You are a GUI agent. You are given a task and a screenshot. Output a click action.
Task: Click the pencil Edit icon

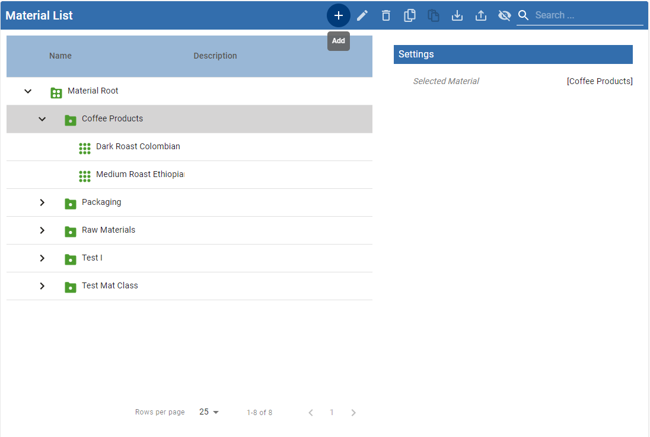(x=362, y=15)
